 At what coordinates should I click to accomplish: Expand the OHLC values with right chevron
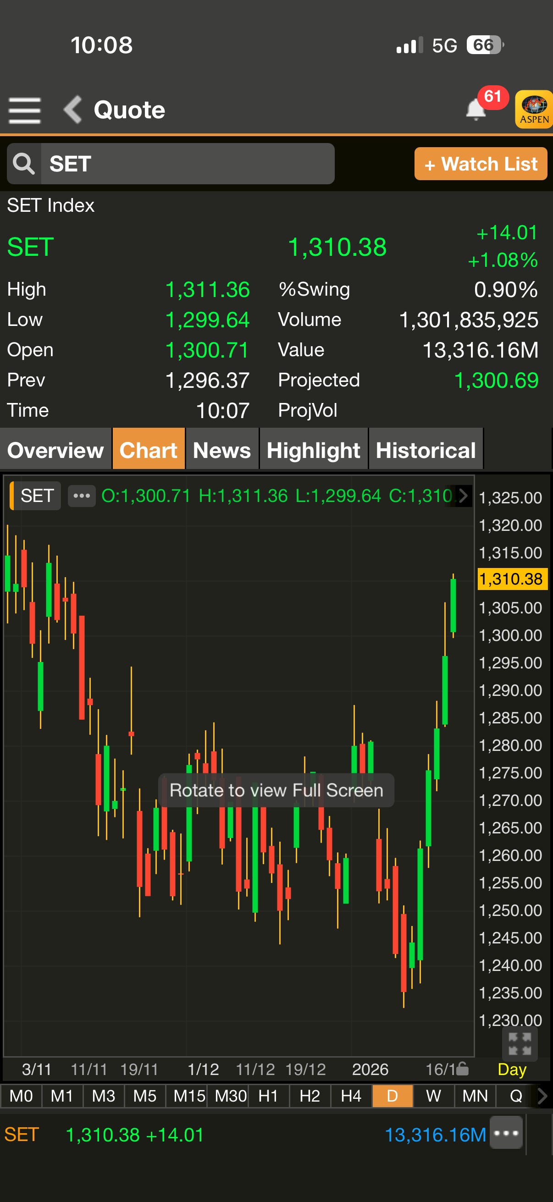[x=464, y=496]
